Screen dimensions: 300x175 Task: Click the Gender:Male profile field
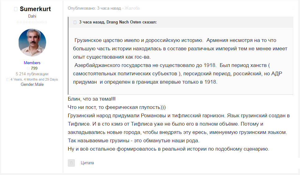click(x=32, y=84)
